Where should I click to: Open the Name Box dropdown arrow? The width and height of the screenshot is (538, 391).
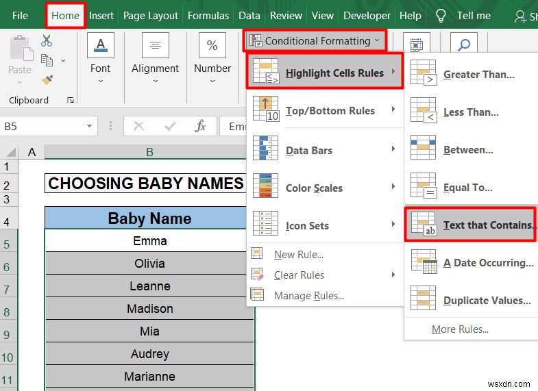[89, 126]
